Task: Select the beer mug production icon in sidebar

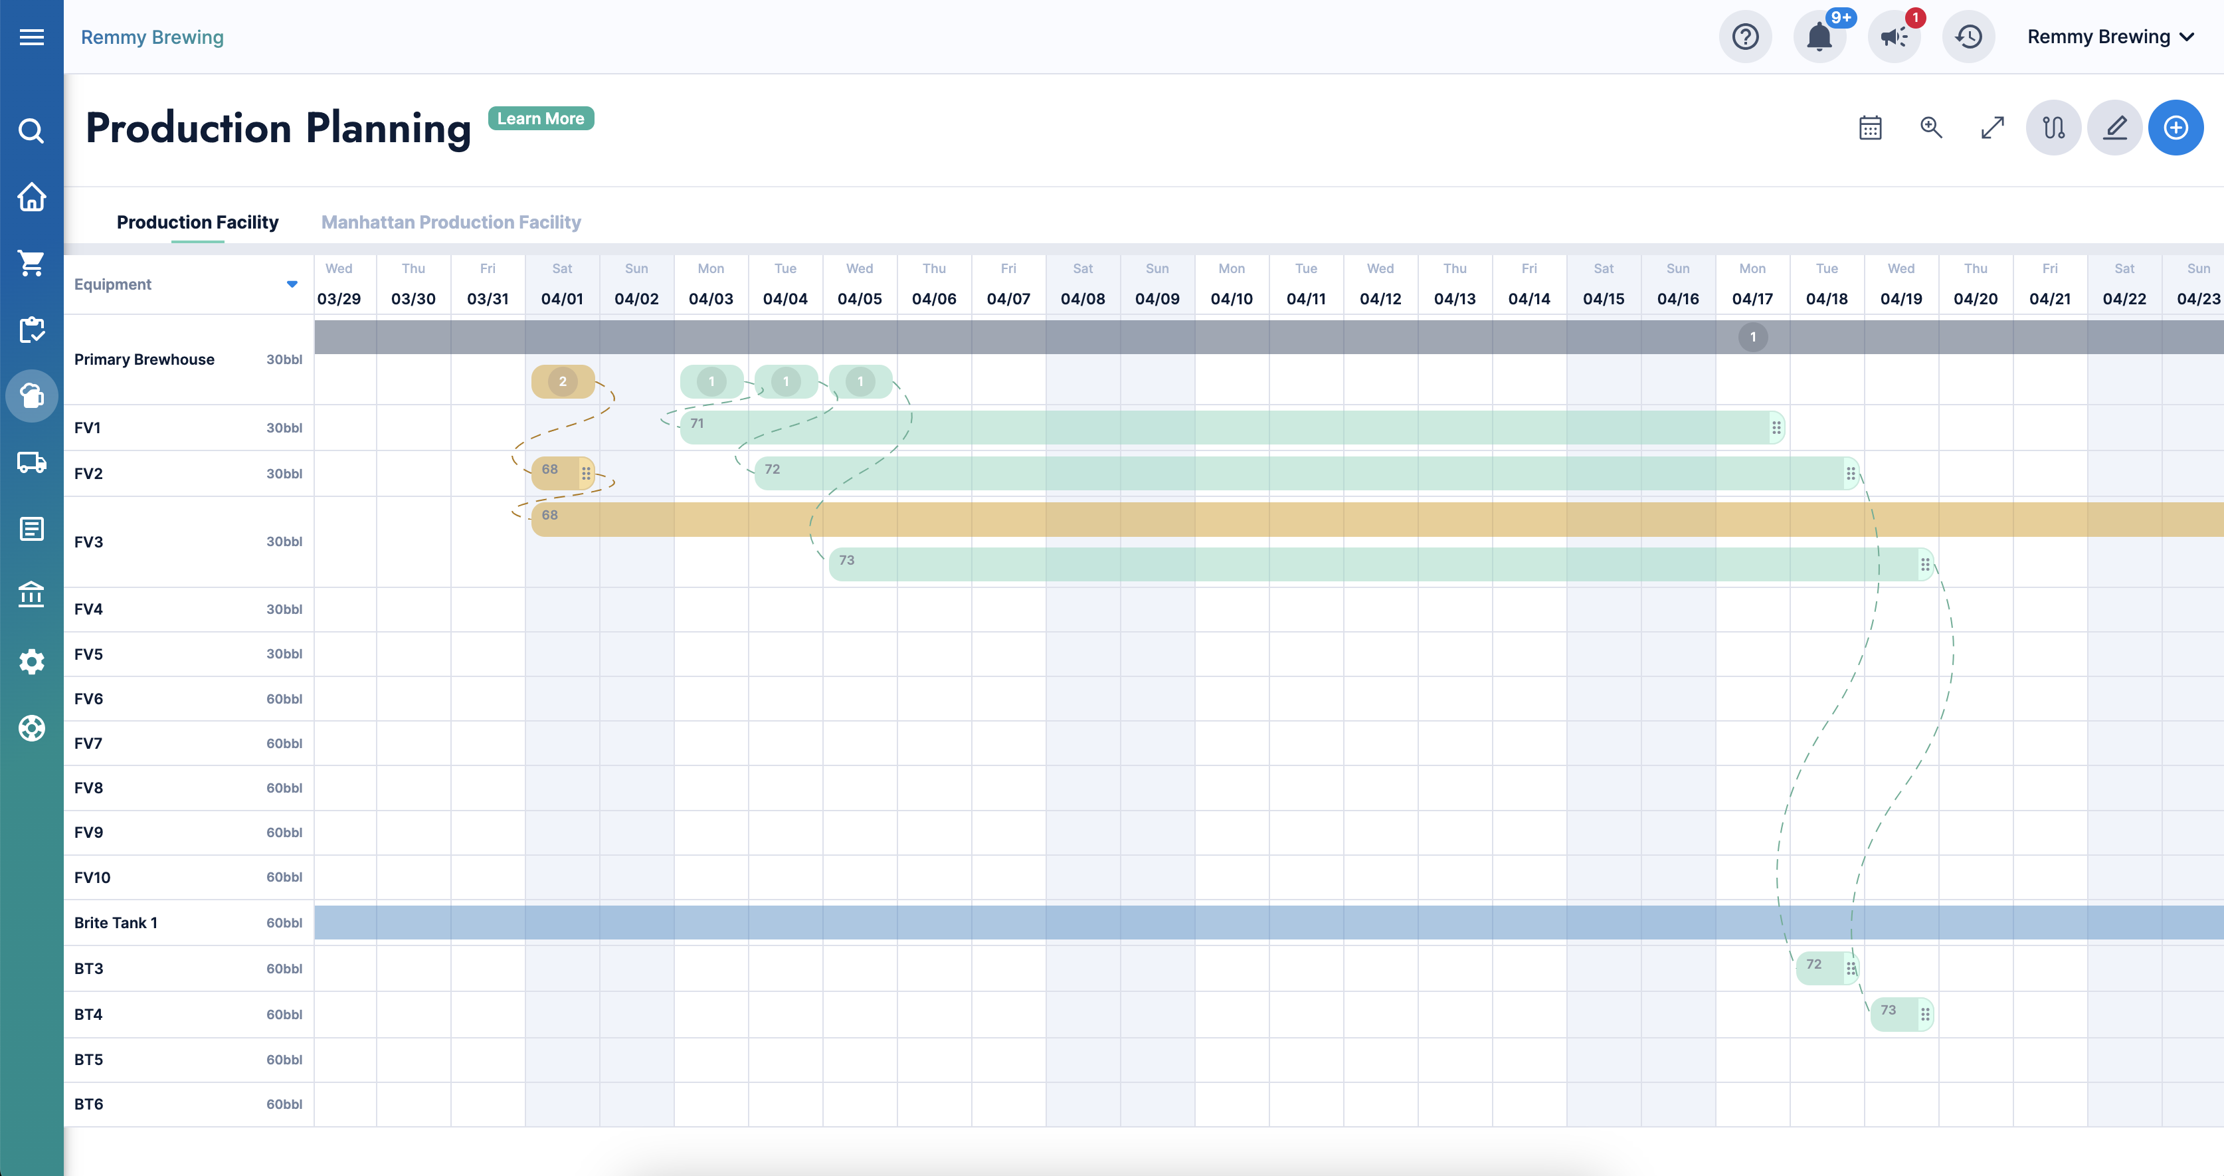Action: [31, 396]
